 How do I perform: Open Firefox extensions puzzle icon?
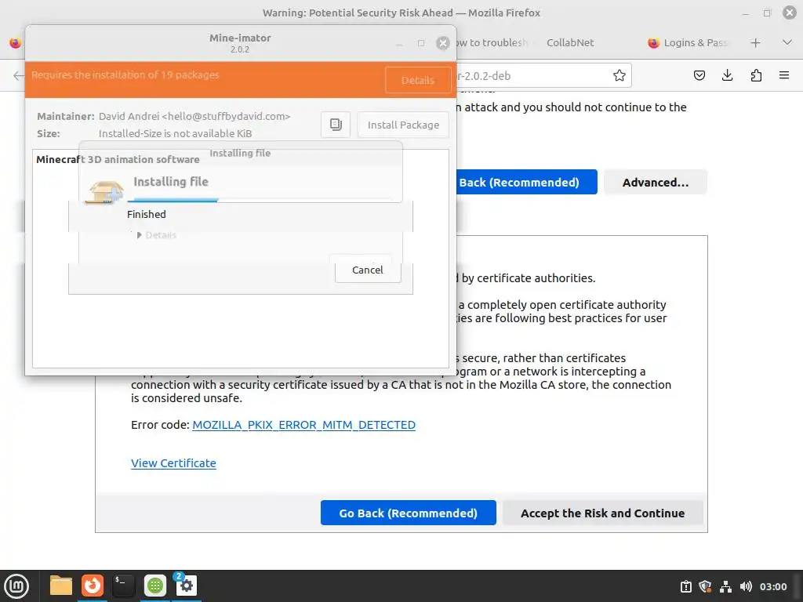tap(756, 76)
